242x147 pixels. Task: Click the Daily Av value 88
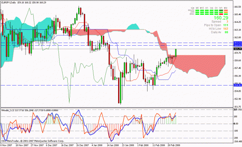point(227,32)
